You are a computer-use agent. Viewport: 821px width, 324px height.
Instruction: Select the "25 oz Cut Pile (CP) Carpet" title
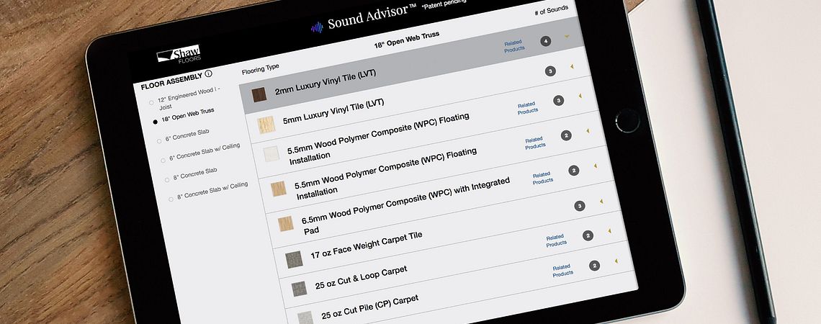point(370,307)
